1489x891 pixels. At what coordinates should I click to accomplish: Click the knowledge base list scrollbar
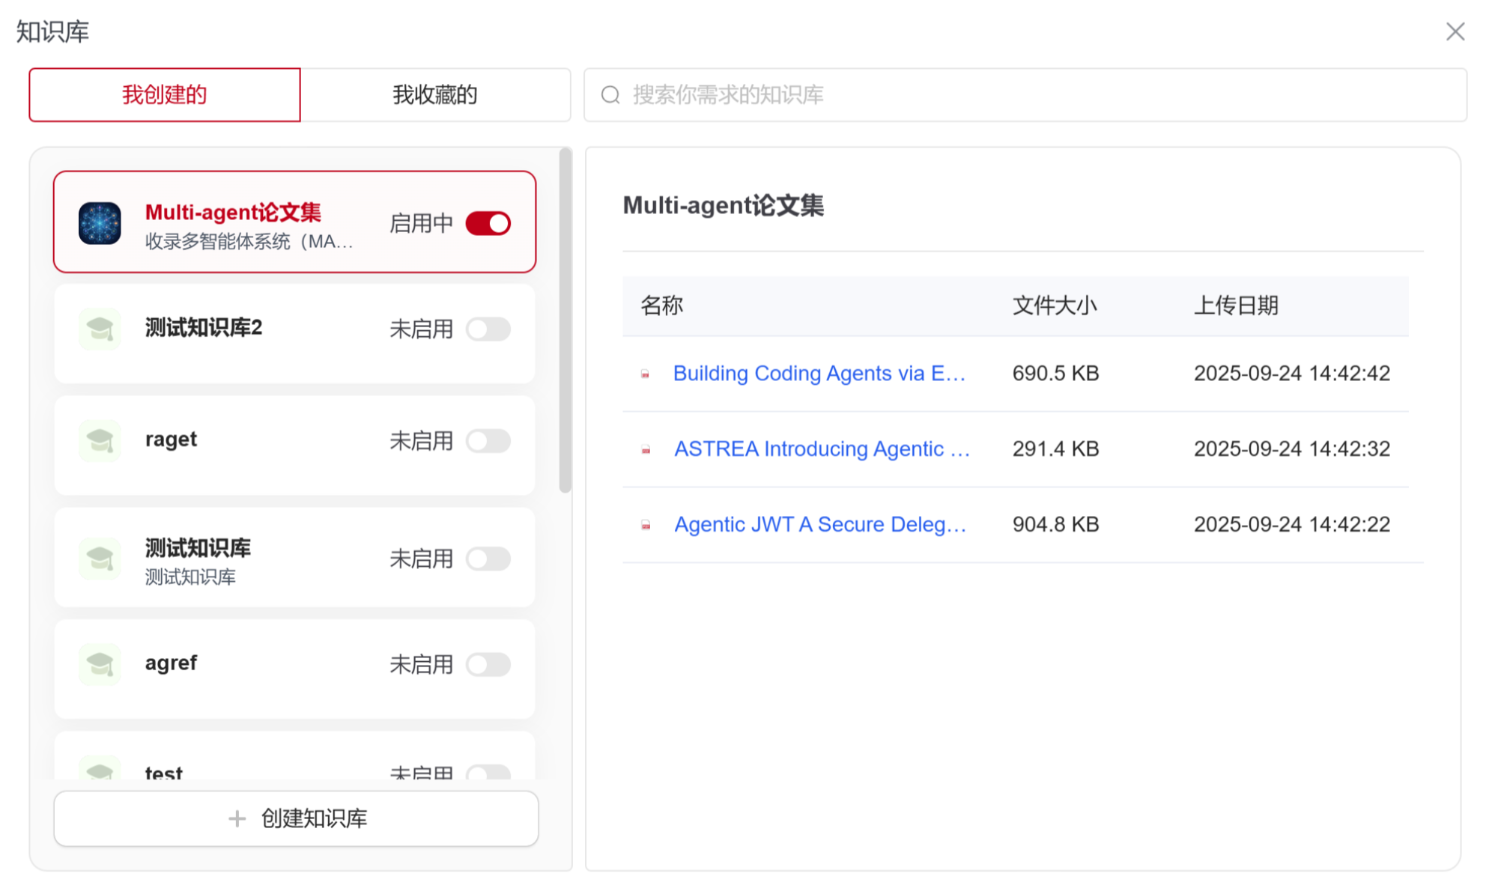(x=565, y=322)
